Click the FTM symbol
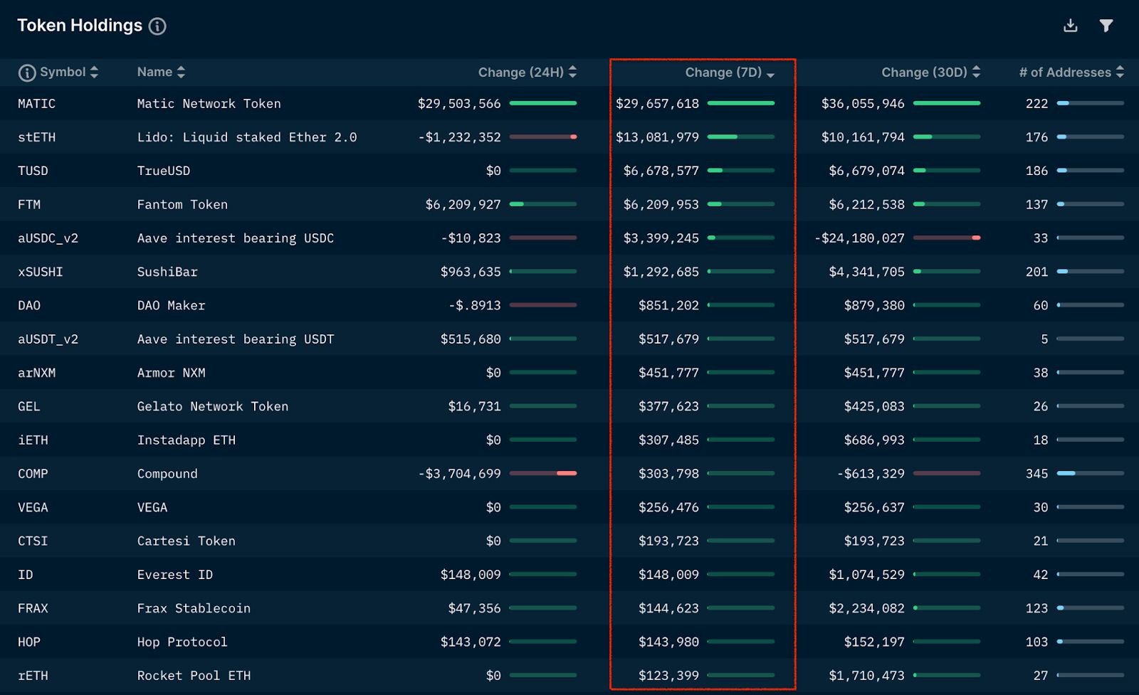Viewport: 1139px width, 695px height. [29, 205]
